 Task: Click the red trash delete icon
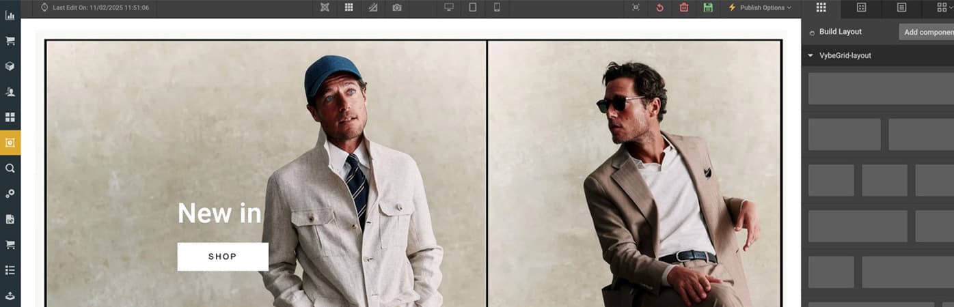(684, 8)
